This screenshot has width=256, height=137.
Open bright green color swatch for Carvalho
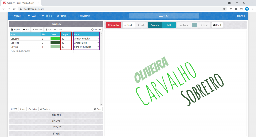(55, 39)
